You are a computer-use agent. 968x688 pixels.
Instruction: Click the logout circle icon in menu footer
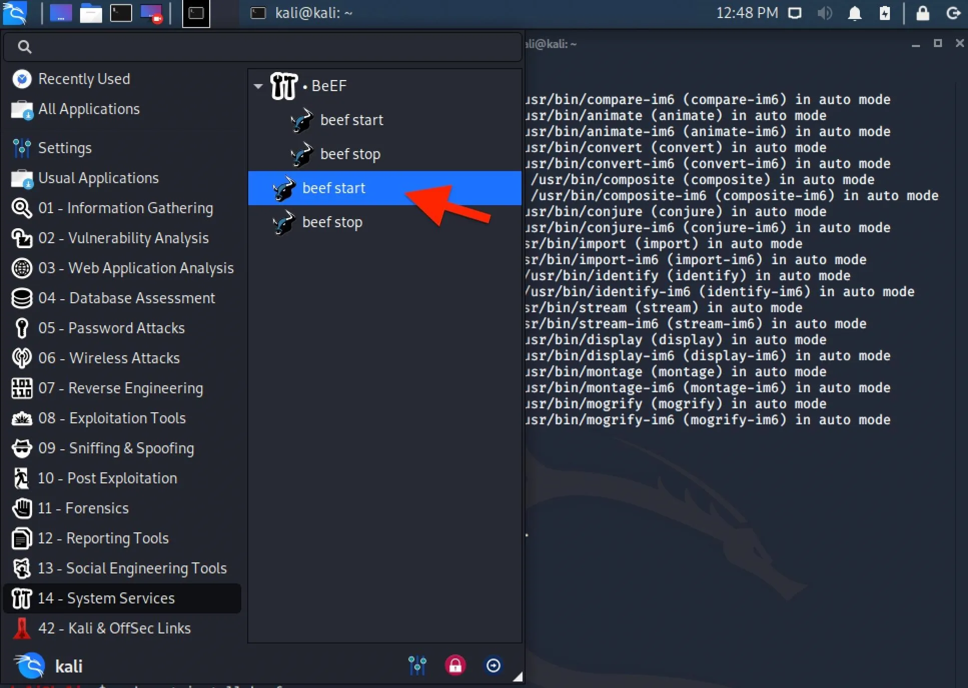pos(494,665)
